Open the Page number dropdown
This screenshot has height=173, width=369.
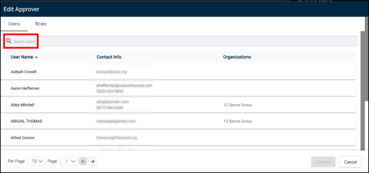69,161
